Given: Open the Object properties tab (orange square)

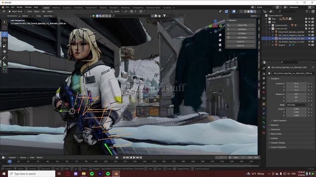Looking at the screenshot, I should point(264,104).
